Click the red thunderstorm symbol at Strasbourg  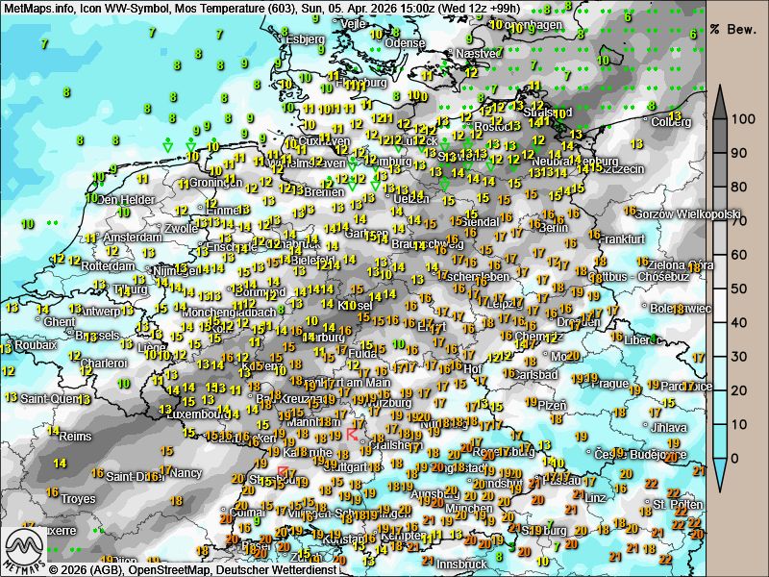tap(283, 472)
